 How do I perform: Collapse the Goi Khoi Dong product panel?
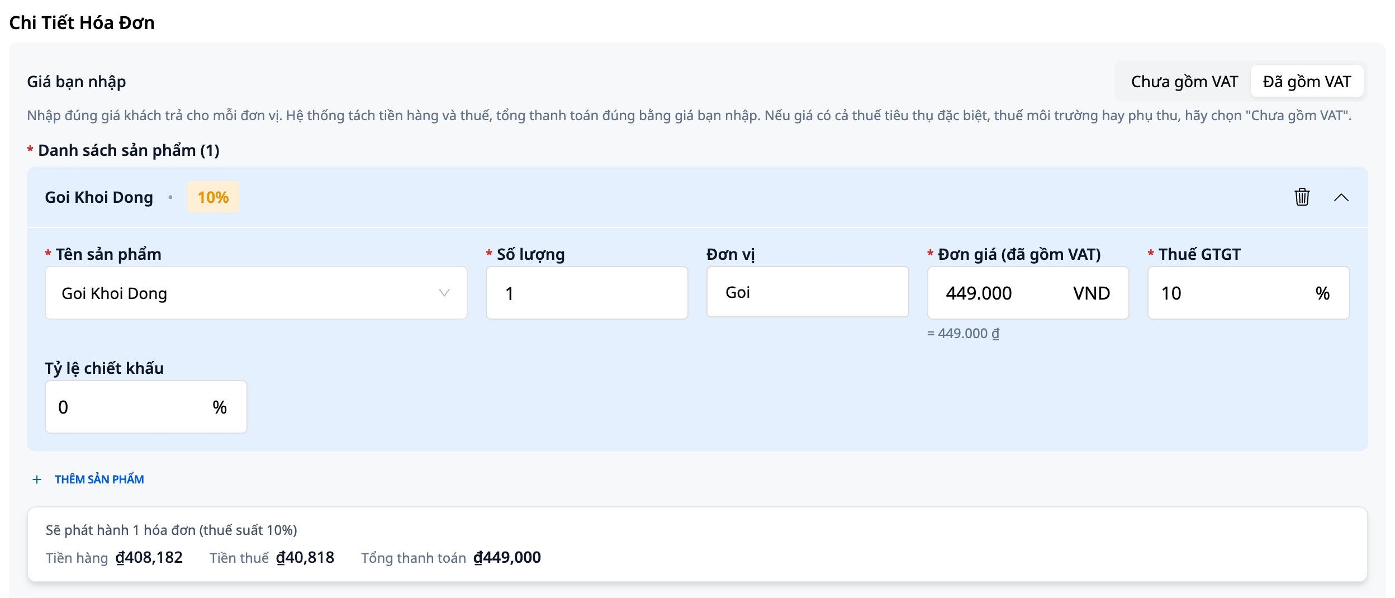click(1341, 197)
